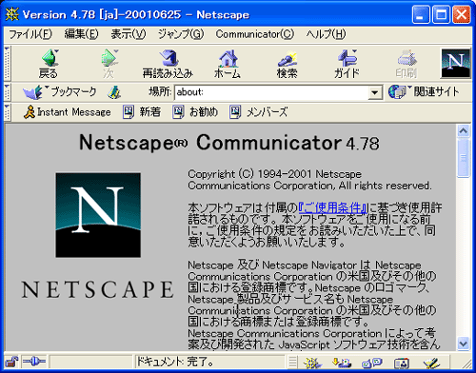Minimize the Netscape window
The width and height of the screenshot is (476, 373).
[x=421, y=14]
